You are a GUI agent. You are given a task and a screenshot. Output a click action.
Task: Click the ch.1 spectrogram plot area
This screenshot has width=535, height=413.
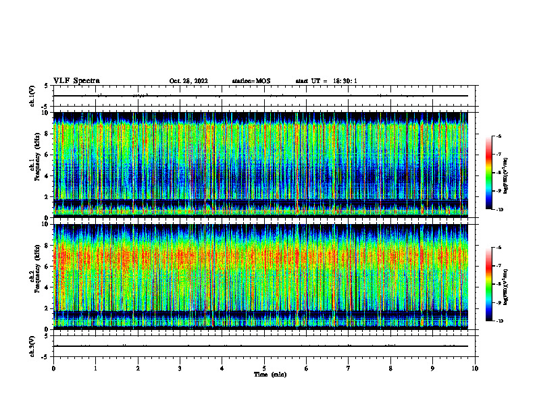point(261,165)
